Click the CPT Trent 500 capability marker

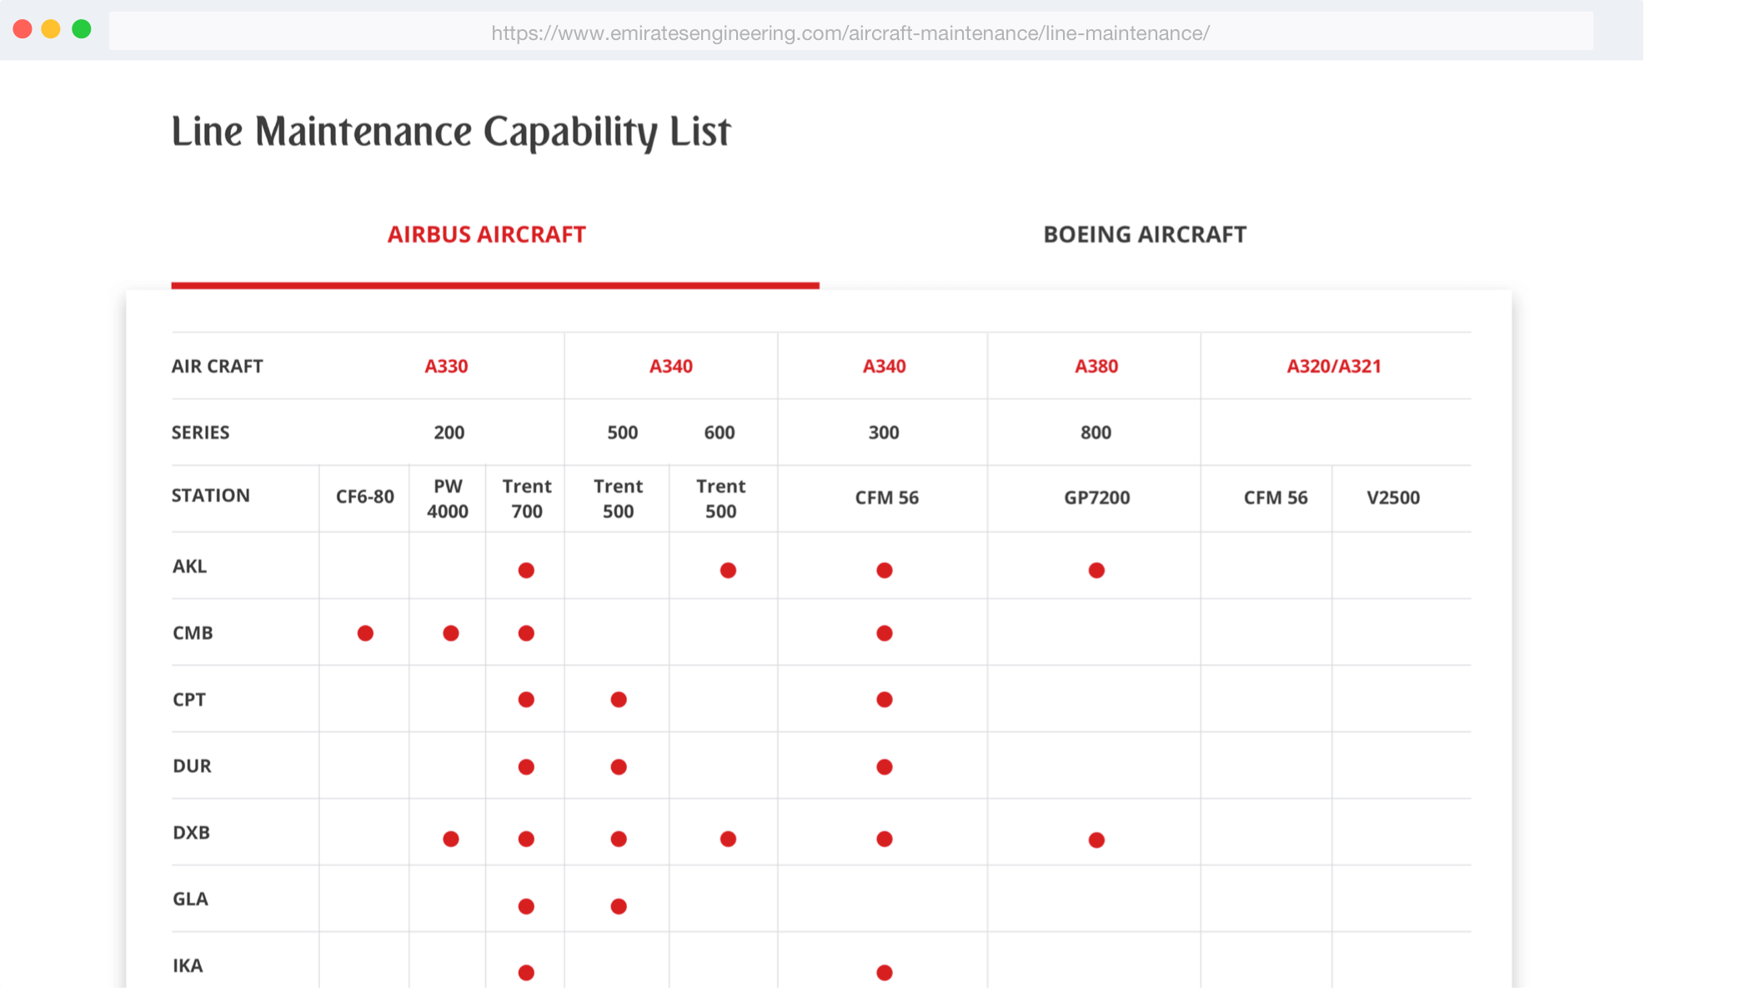click(618, 700)
